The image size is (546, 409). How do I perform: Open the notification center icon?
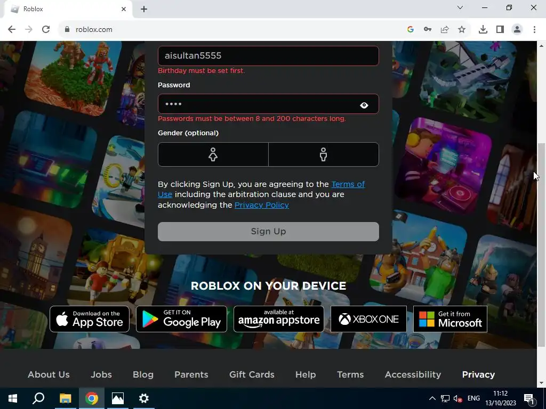tap(529, 398)
